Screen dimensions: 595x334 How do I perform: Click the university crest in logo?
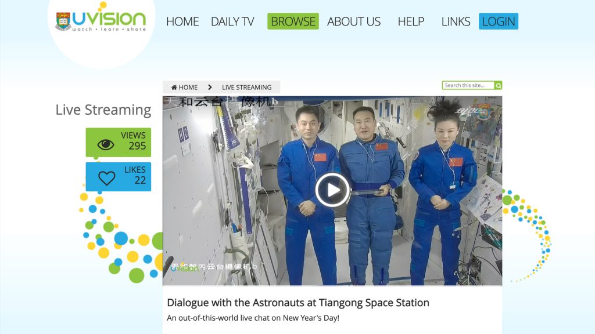[63, 21]
